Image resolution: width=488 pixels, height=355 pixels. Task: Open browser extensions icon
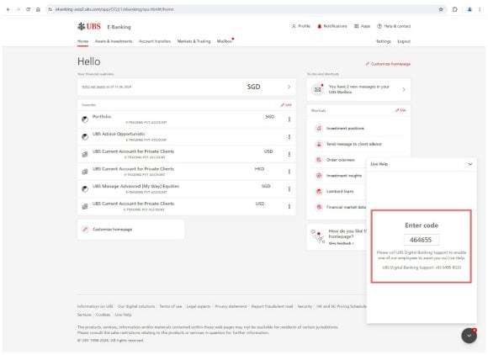pos(454,9)
